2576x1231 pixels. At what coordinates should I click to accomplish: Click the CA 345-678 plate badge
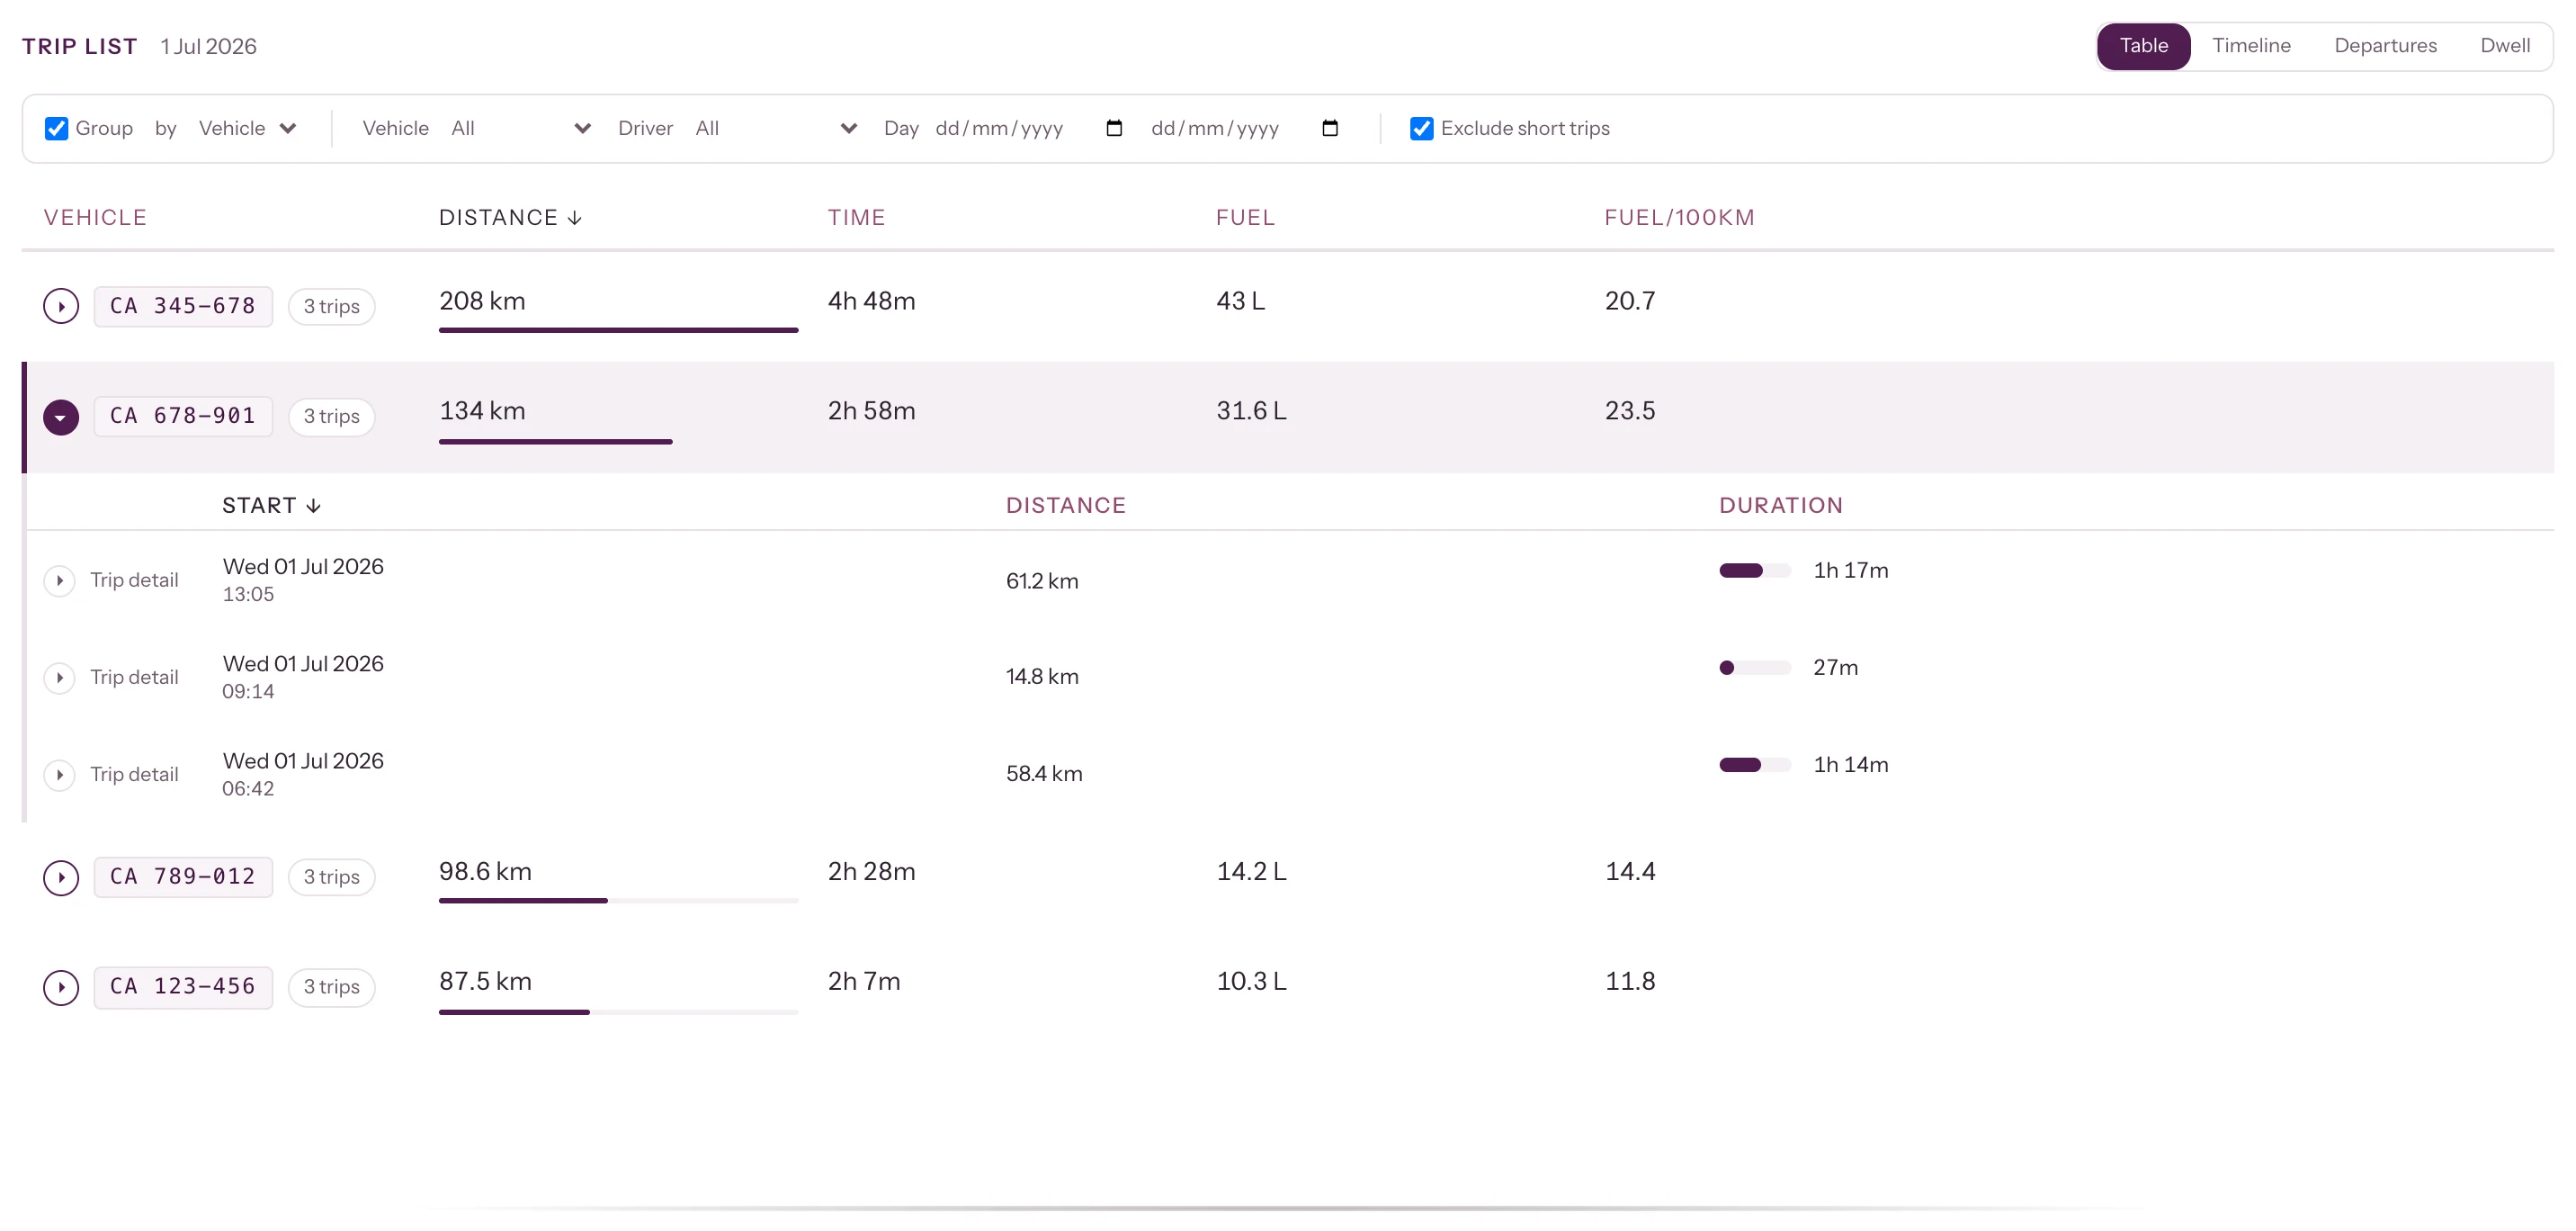183,306
